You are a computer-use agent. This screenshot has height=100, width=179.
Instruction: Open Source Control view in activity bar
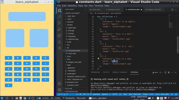pos(60,23)
